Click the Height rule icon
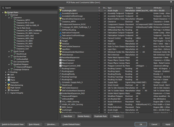 60,41
